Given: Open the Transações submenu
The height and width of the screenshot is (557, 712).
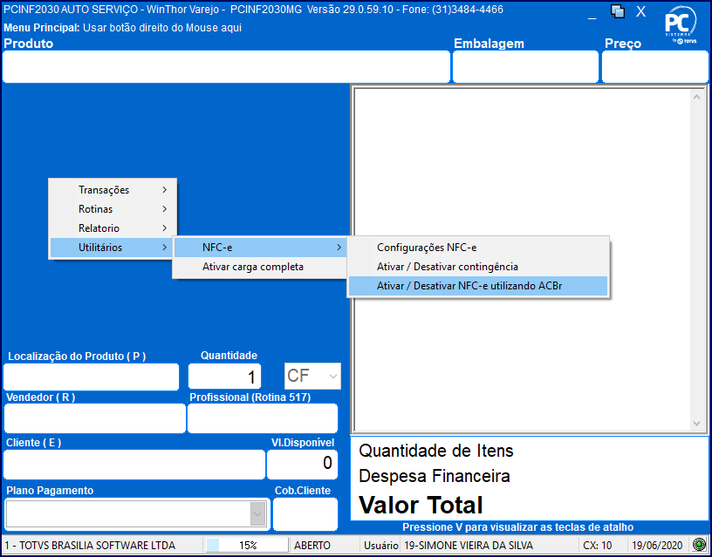Looking at the screenshot, I should coord(113,190).
